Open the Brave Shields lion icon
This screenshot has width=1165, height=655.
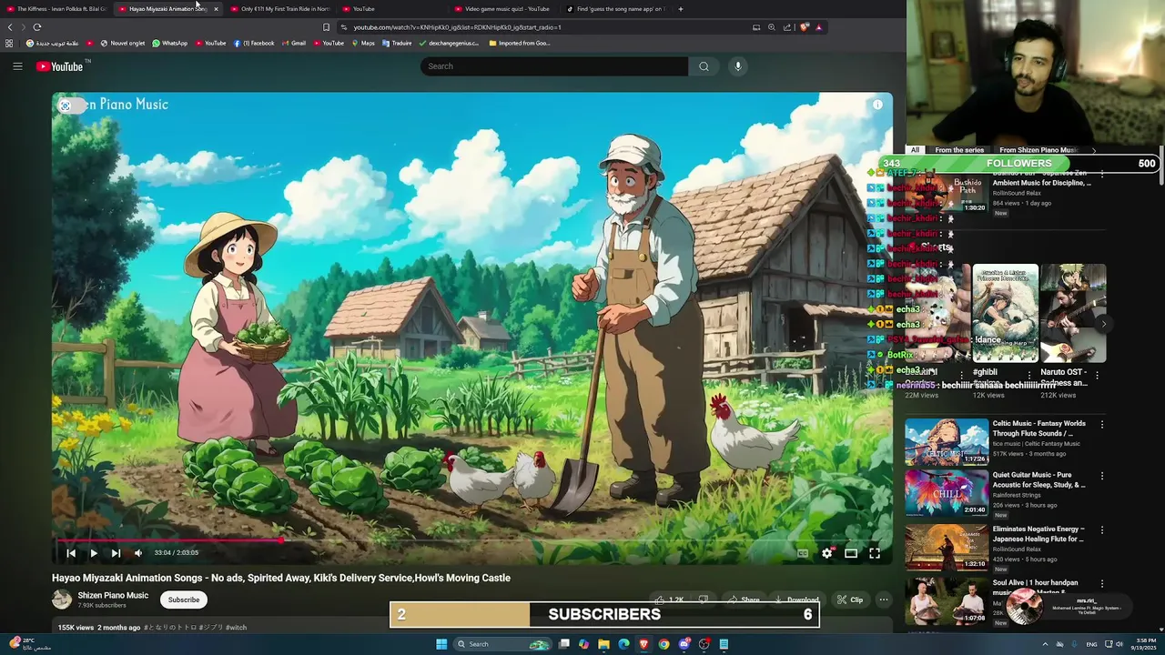pos(804,27)
